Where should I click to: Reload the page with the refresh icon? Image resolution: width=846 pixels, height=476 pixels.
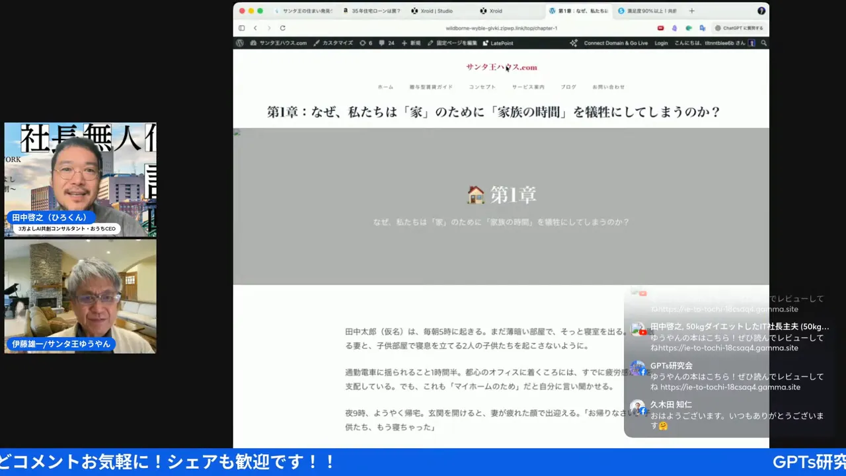pyautogui.click(x=283, y=28)
